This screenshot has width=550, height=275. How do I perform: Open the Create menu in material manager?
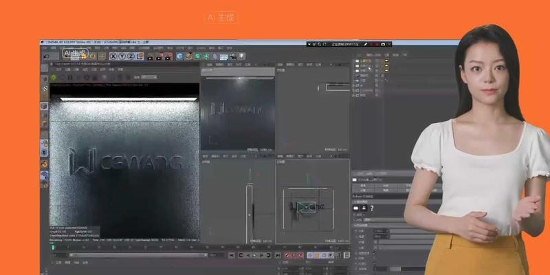58,263
